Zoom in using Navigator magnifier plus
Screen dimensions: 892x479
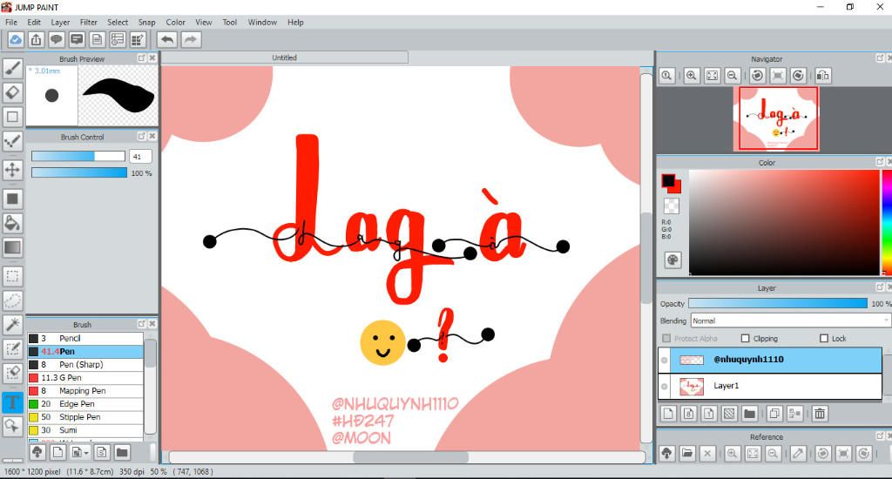691,75
